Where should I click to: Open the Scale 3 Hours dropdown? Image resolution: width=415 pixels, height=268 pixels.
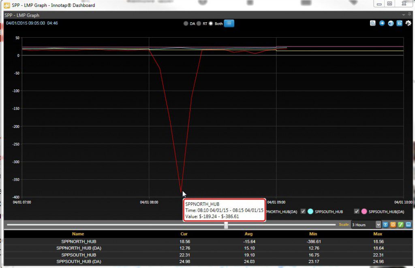click(366, 225)
